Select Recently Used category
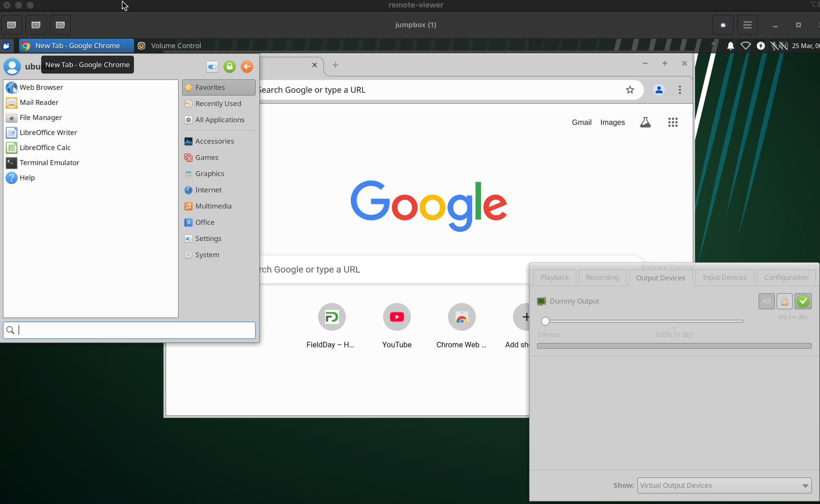Screen dimensions: 820x504 pyautogui.click(x=219, y=103)
